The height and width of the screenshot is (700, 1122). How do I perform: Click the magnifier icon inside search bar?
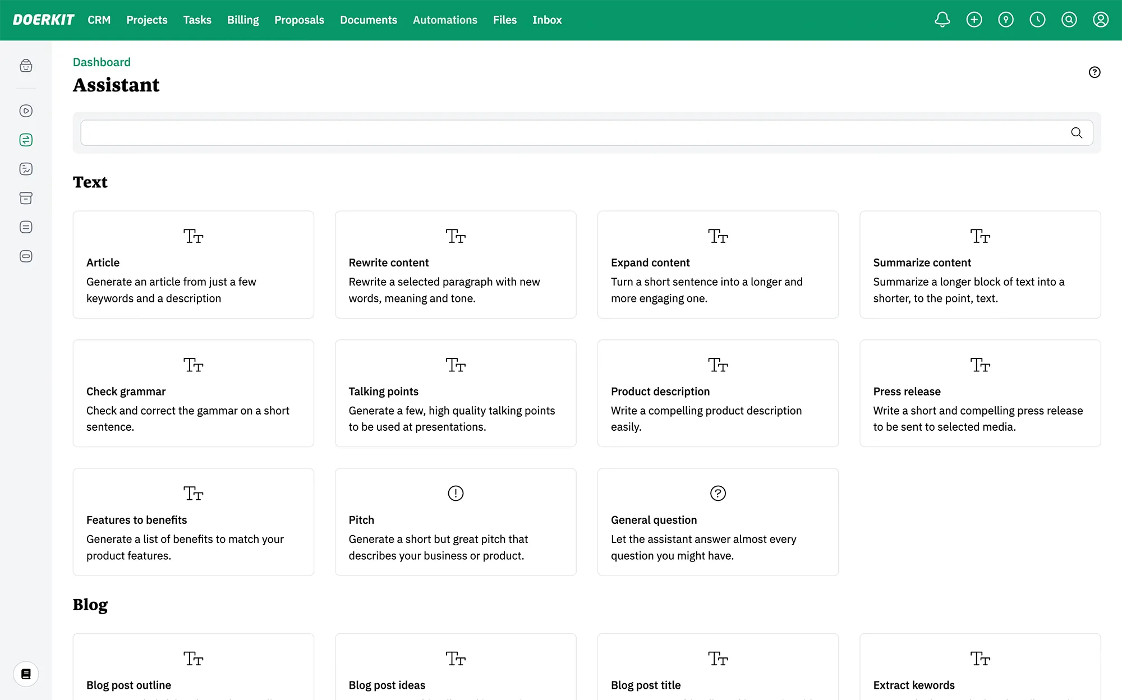1076,133
